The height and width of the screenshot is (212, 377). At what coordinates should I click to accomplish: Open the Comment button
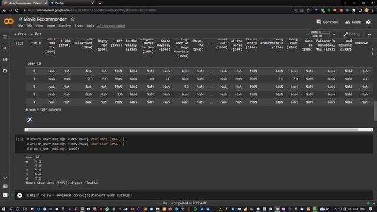[328, 22]
